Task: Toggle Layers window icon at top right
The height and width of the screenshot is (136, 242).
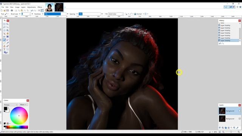Action: 231,7
